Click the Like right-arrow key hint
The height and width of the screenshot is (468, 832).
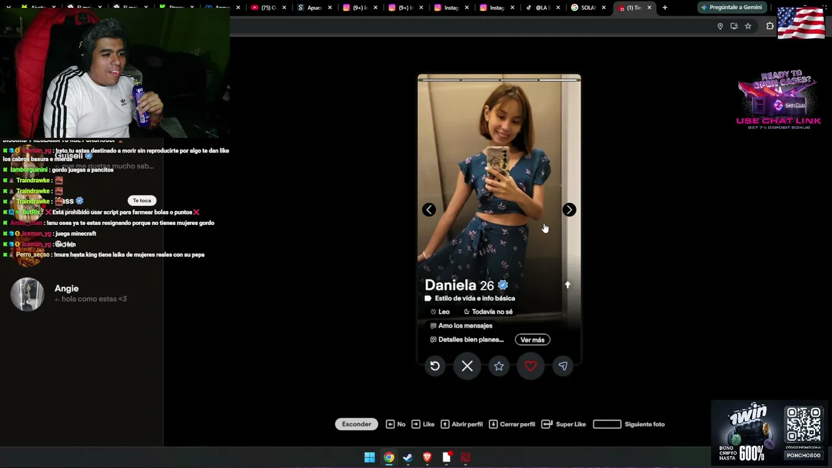pos(422,424)
